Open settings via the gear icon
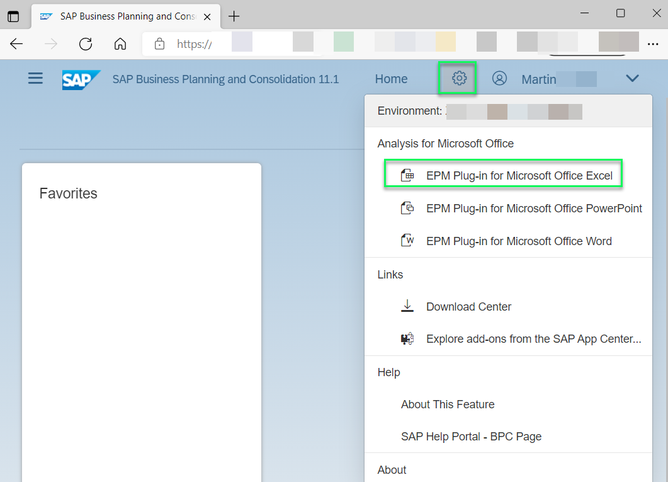Viewport: 668px width, 482px height. tap(458, 78)
